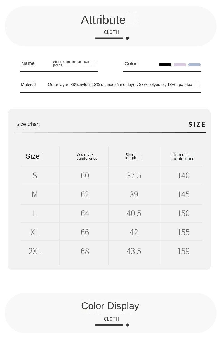The height and width of the screenshot is (337, 221).
Task: Click the Attribute section heading
Action: (103, 20)
